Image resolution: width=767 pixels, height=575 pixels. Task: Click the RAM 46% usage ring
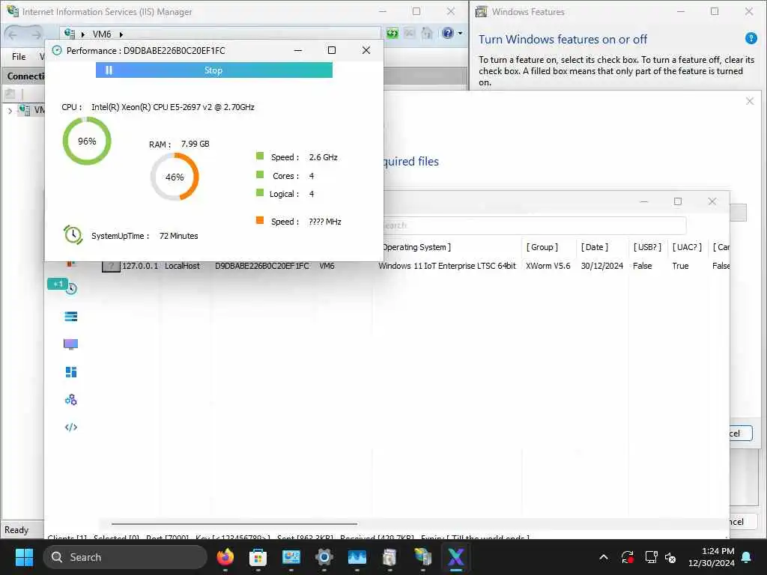coord(174,177)
